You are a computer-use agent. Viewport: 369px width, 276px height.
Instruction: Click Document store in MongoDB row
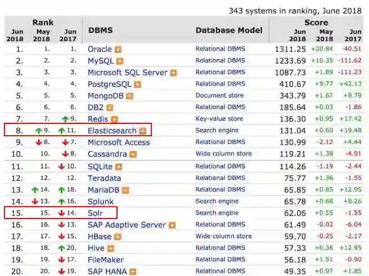(219, 95)
